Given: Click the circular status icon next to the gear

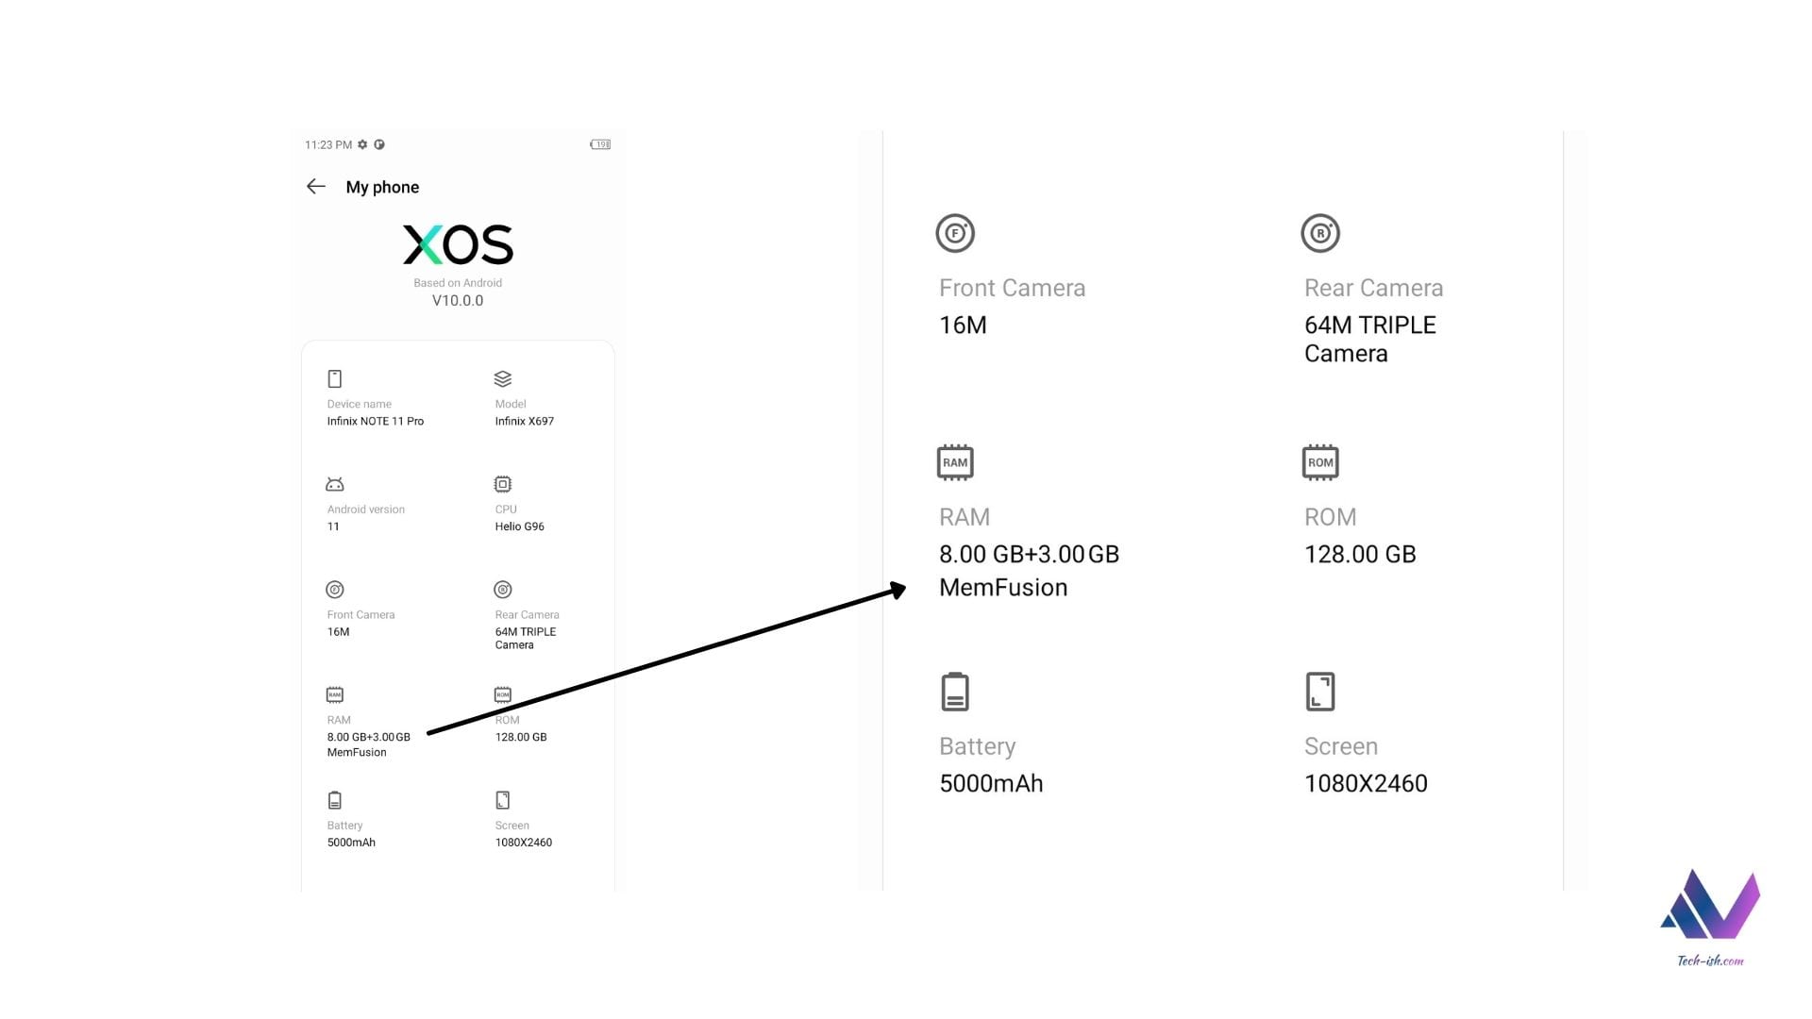Looking at the screenshot, I should click(x=379, y=144).
